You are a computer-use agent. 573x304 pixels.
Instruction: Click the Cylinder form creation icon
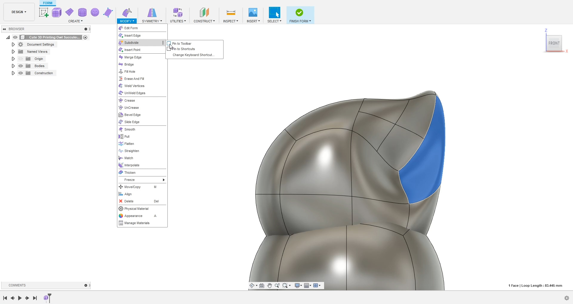pos(82,13)
